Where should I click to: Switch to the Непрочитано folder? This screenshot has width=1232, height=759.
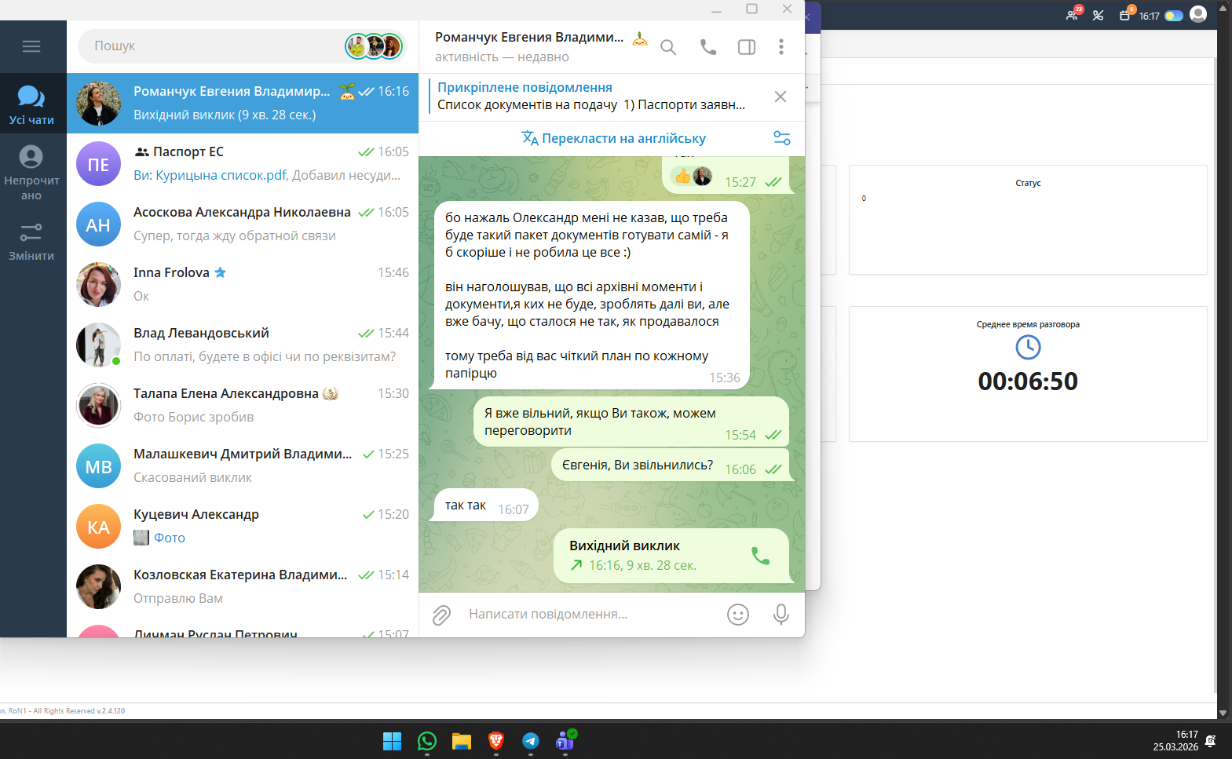click(31, 173)
